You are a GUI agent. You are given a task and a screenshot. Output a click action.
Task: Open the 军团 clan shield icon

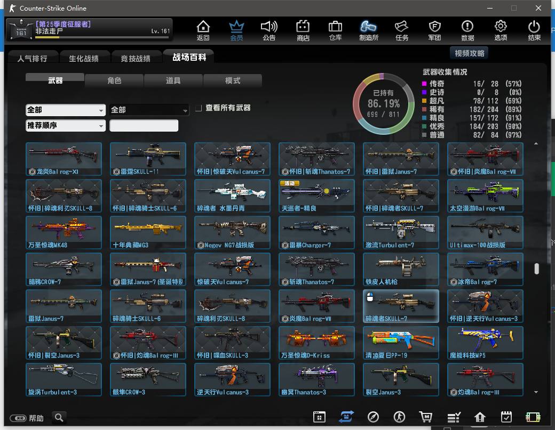(x=434, y=30)
